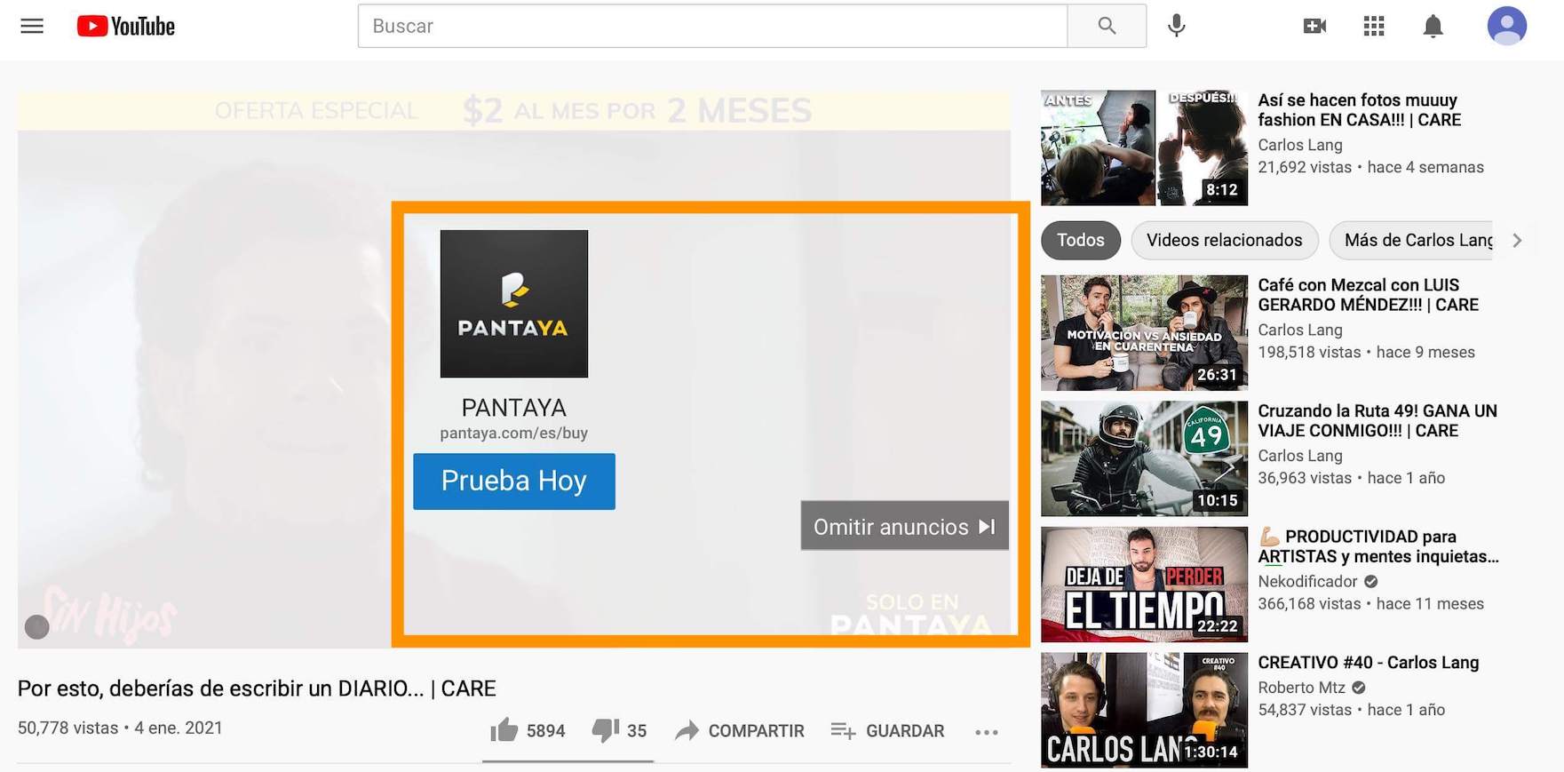Open the three-dot more actions menu
1564x772 pixels.
[x=986, y=732]
